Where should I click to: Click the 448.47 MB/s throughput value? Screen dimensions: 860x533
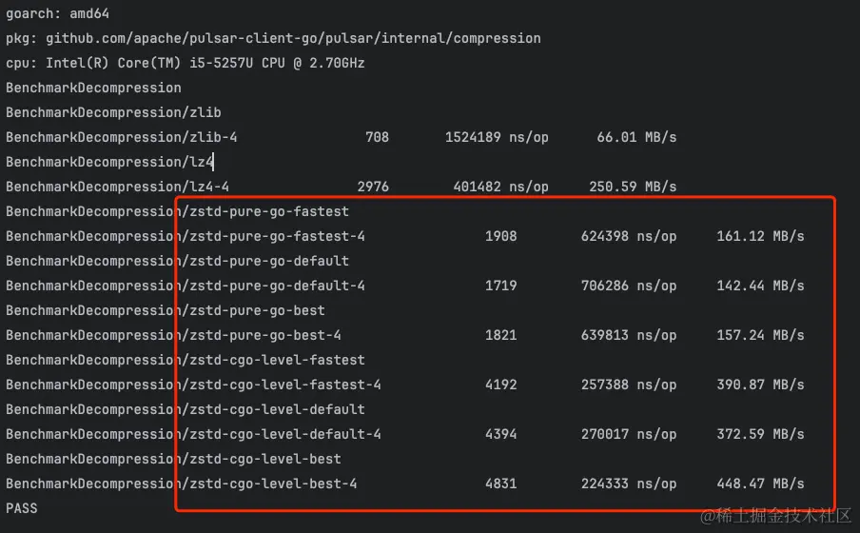click(x=760, y=484)
